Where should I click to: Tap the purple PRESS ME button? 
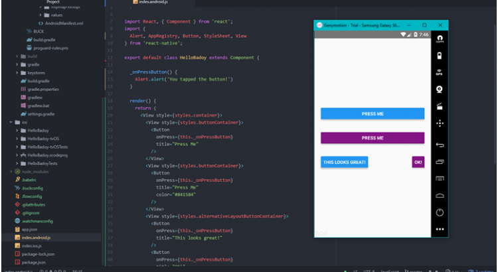[372, 138]
